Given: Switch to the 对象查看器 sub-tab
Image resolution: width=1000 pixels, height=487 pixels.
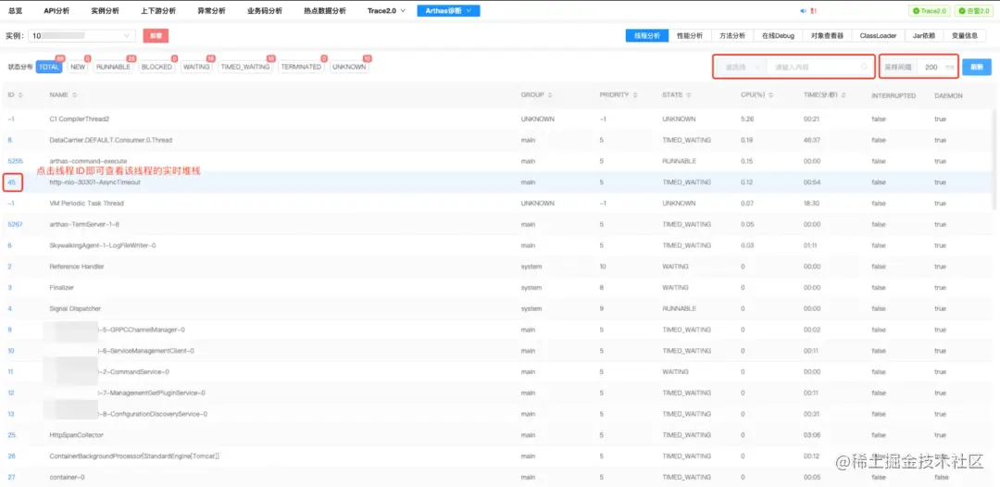Looking at the screenshot, I should [827, 36].
